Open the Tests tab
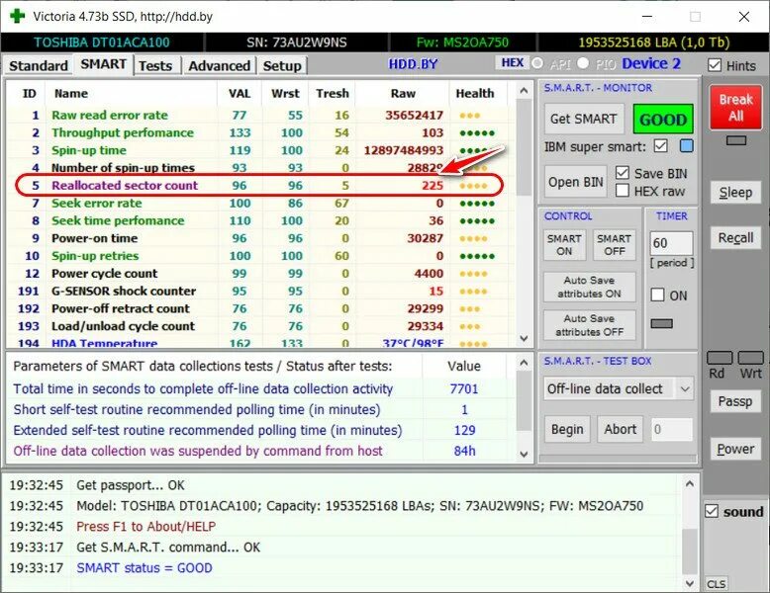Screen dimensions: 770x593 coord(155,66)
